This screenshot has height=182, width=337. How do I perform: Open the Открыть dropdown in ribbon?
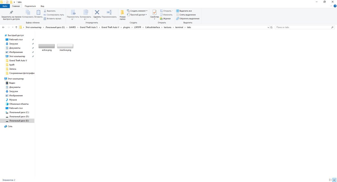pyautogui.click(x=167, y=11)
